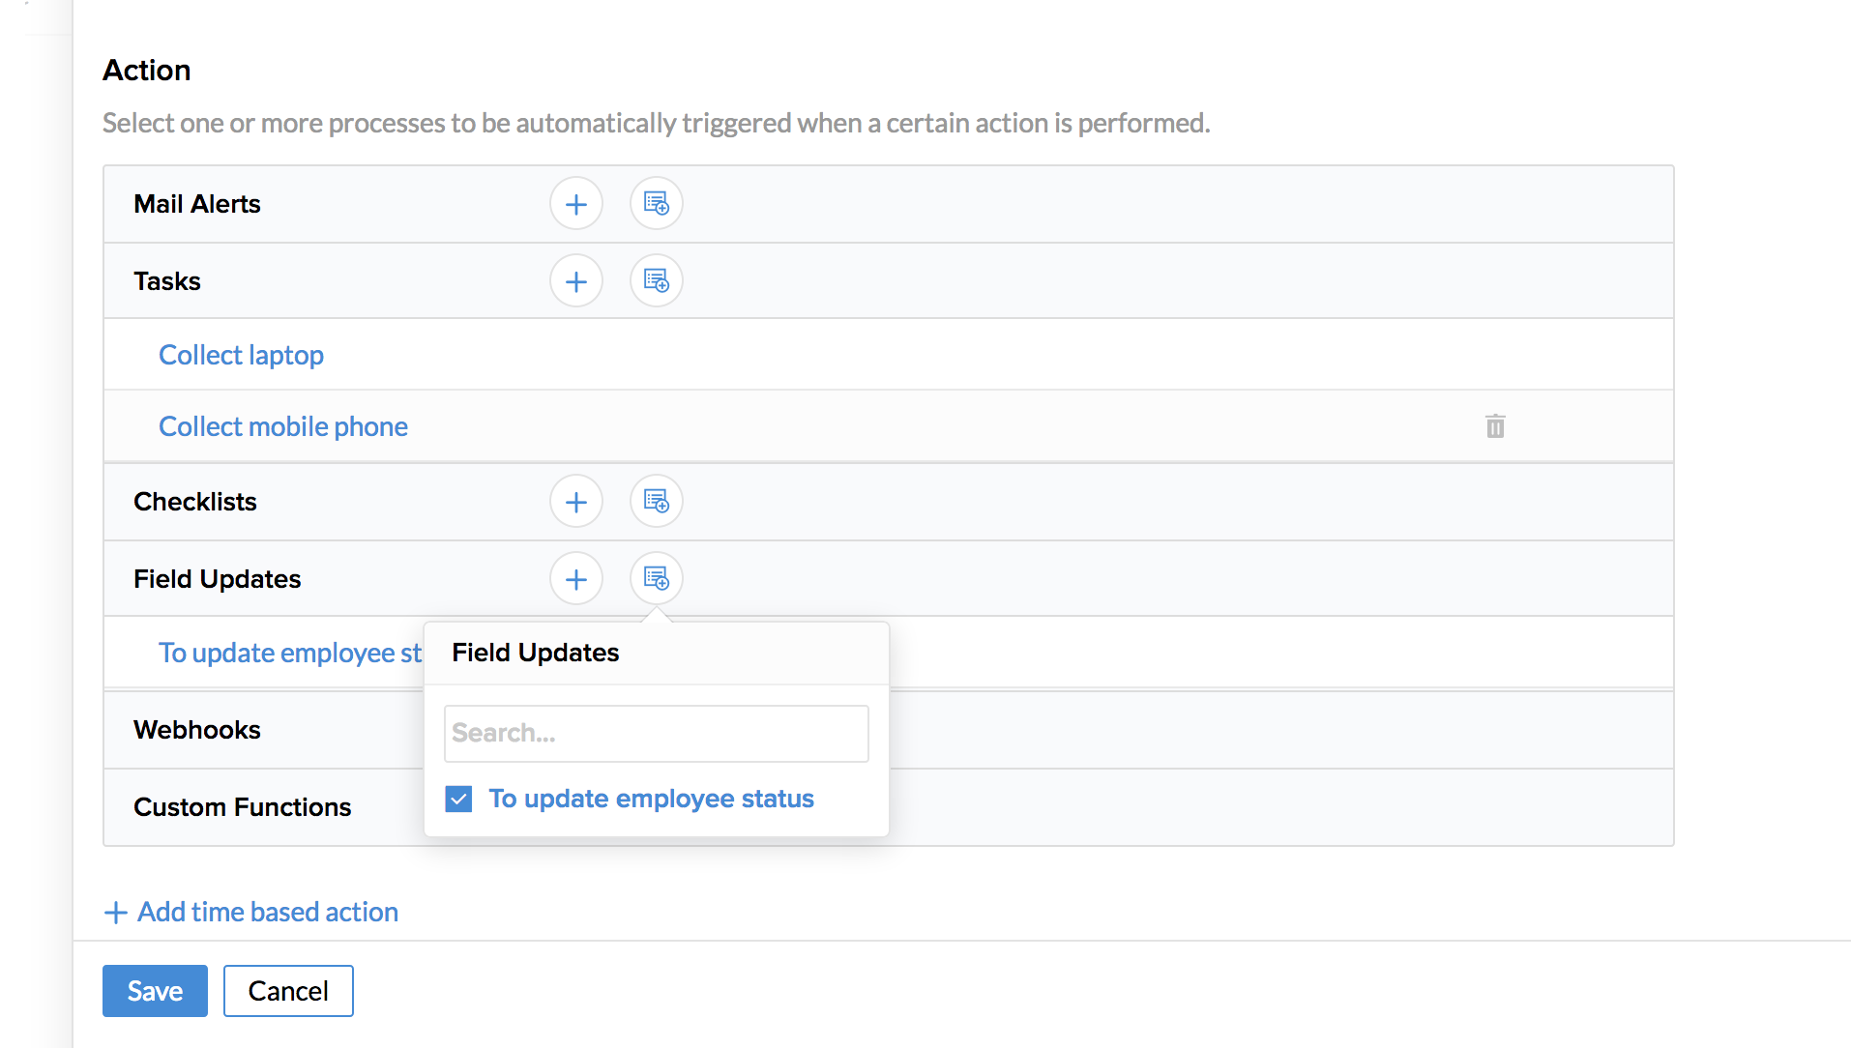The height and width of the screenshot is (1048, 1851).
Task: Click the Field Updates search box
Action: pyautogui.click(x=656, y=733)
